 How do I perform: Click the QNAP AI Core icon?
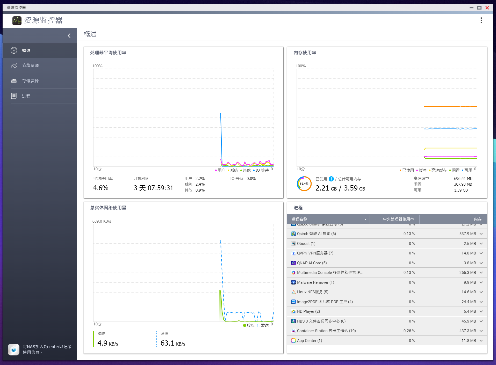click(293, 263)
